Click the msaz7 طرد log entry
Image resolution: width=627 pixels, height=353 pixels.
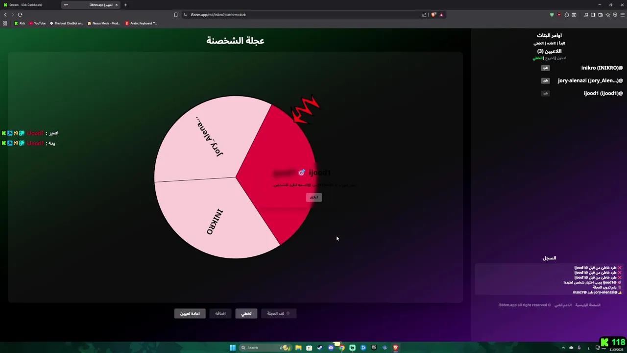point(597,292)
